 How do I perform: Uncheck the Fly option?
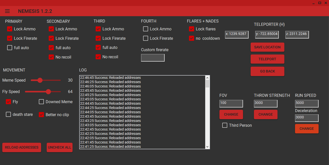click(8, 102)
